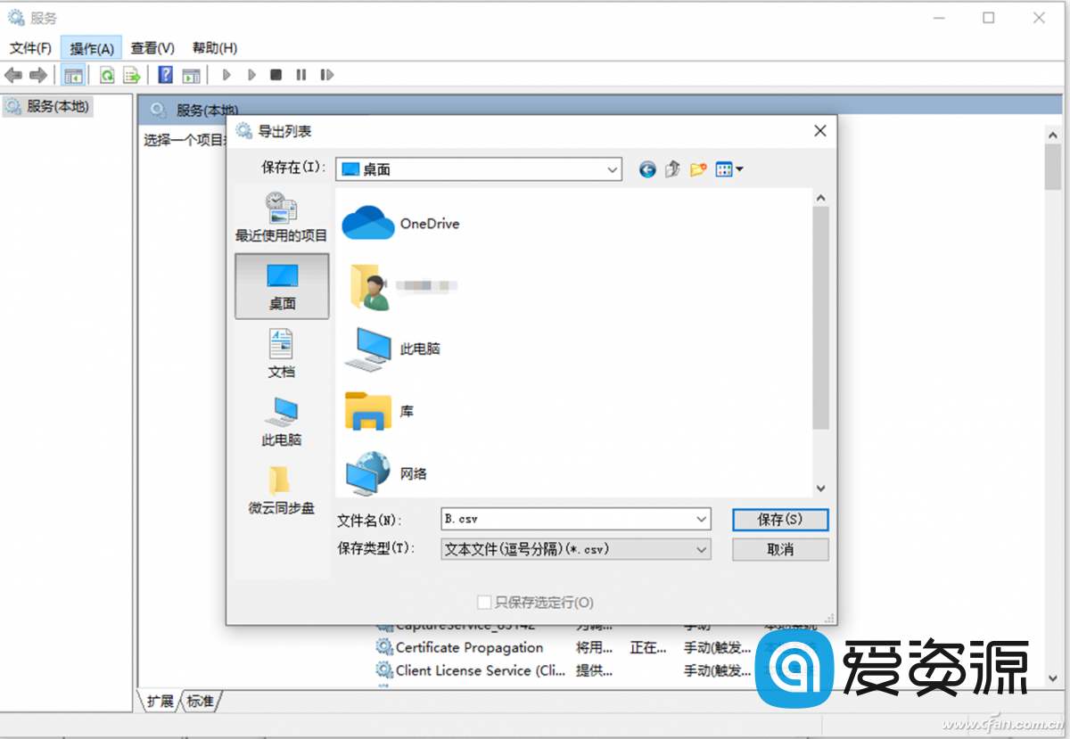The height and width of the screenshot is (739, 1070).
Task: Click the 取消 button
Action: (780, 550)
